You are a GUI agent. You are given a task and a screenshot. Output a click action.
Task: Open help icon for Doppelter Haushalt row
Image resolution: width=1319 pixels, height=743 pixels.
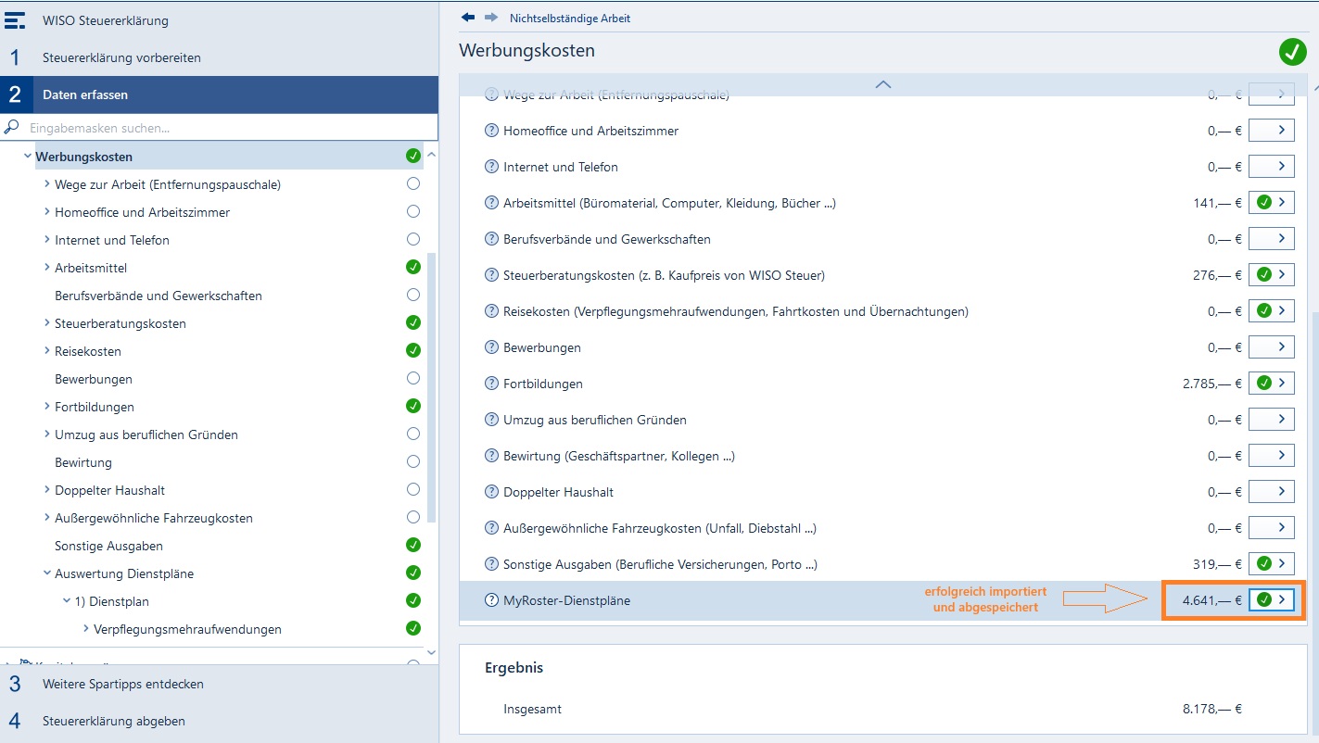click(x=492, y=492)
